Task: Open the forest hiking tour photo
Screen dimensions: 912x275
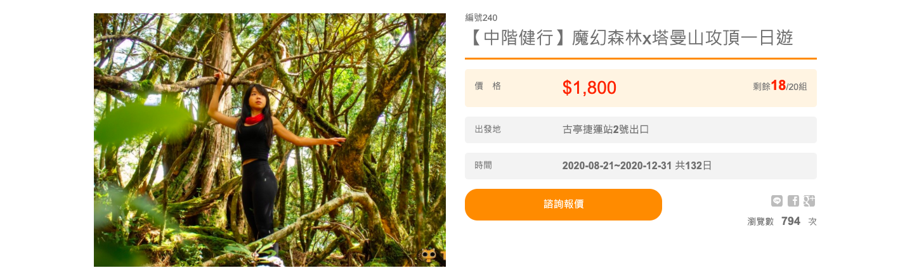Action: tap(270, 140)
